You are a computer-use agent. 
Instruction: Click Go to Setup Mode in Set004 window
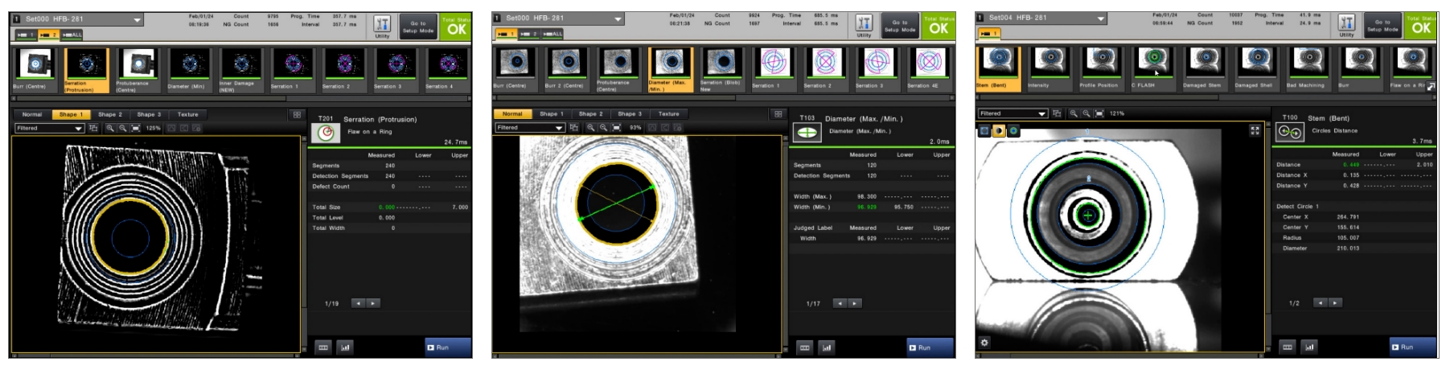click(x=1382, y=26)
